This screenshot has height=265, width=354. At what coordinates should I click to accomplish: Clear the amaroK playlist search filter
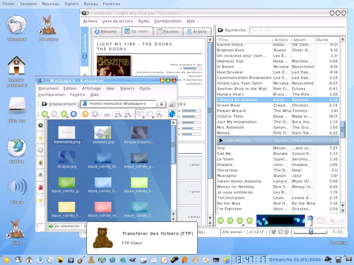[x=220, y=30]
